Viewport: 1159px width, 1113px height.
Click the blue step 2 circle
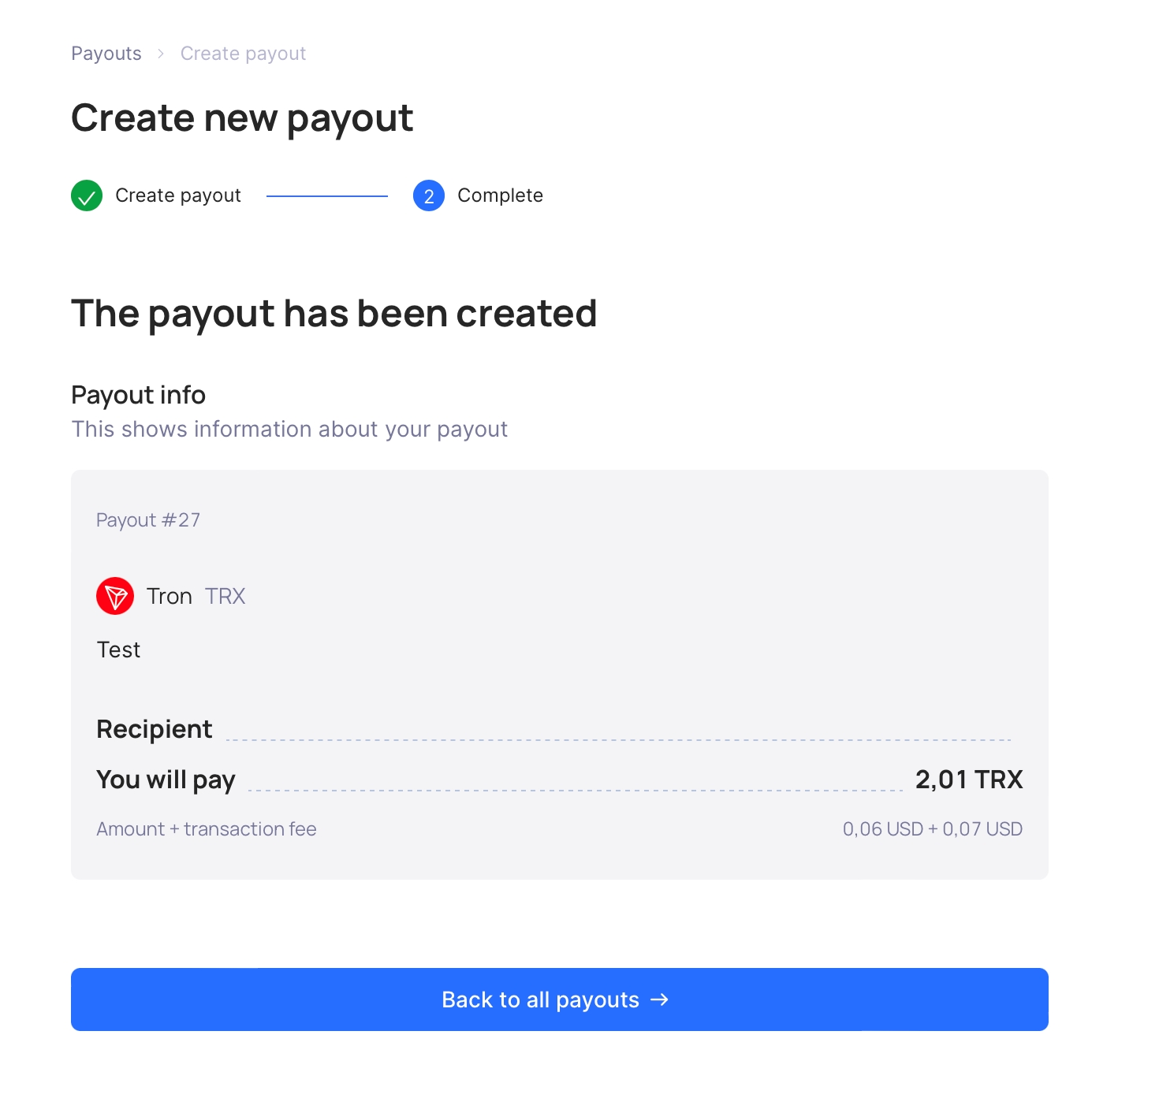point(429,195)
